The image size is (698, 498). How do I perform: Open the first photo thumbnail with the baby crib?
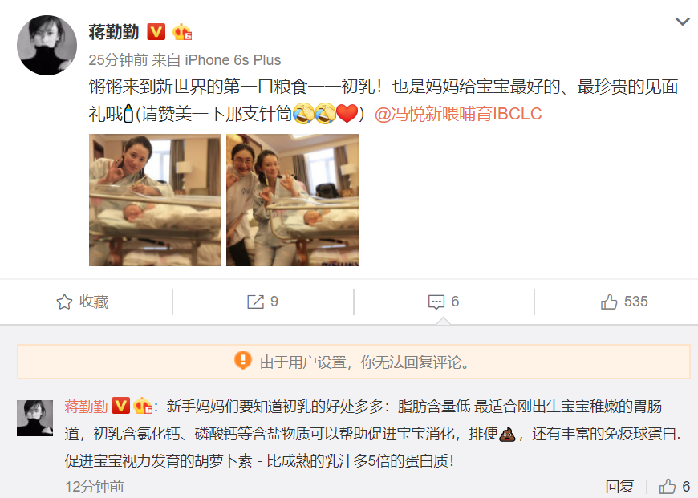point(155,200)
